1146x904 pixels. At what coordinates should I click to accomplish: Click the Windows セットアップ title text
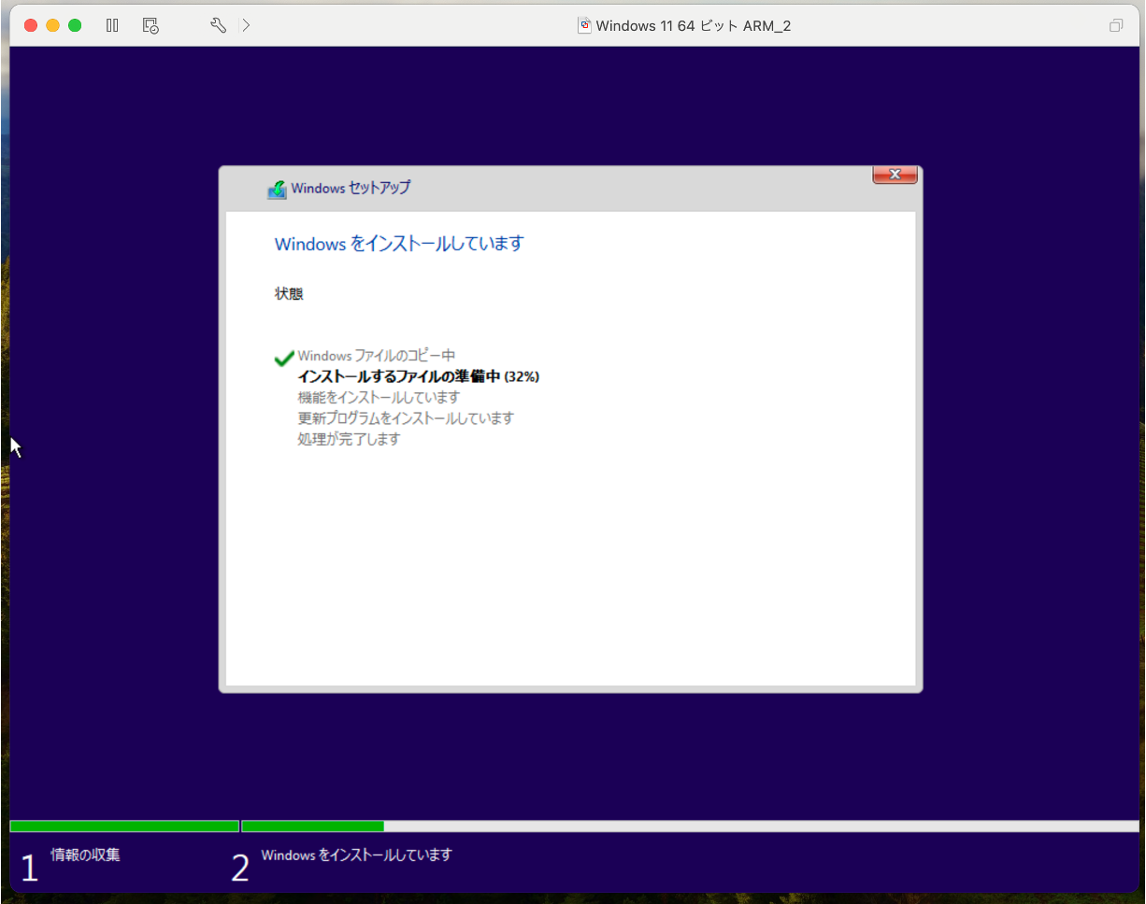pos(351,188)
